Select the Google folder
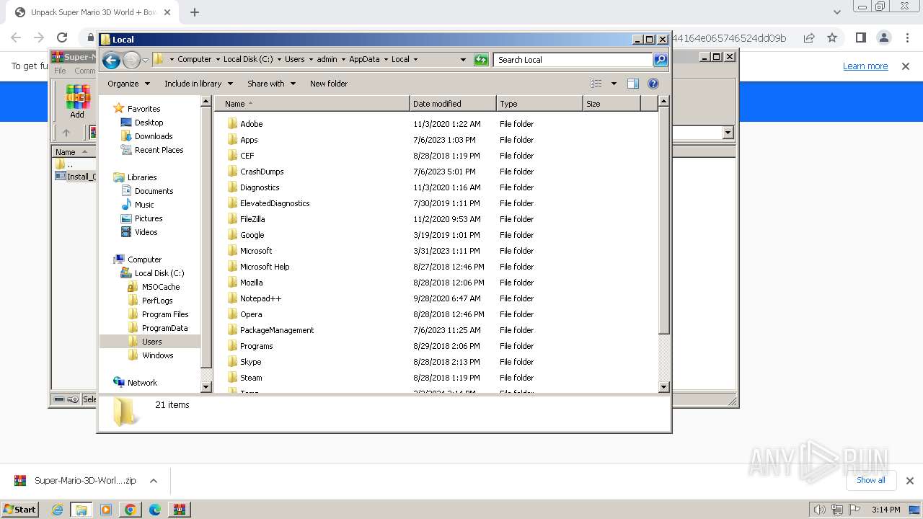The height and width of the screenshot is (519, 923). pos(252,235)
